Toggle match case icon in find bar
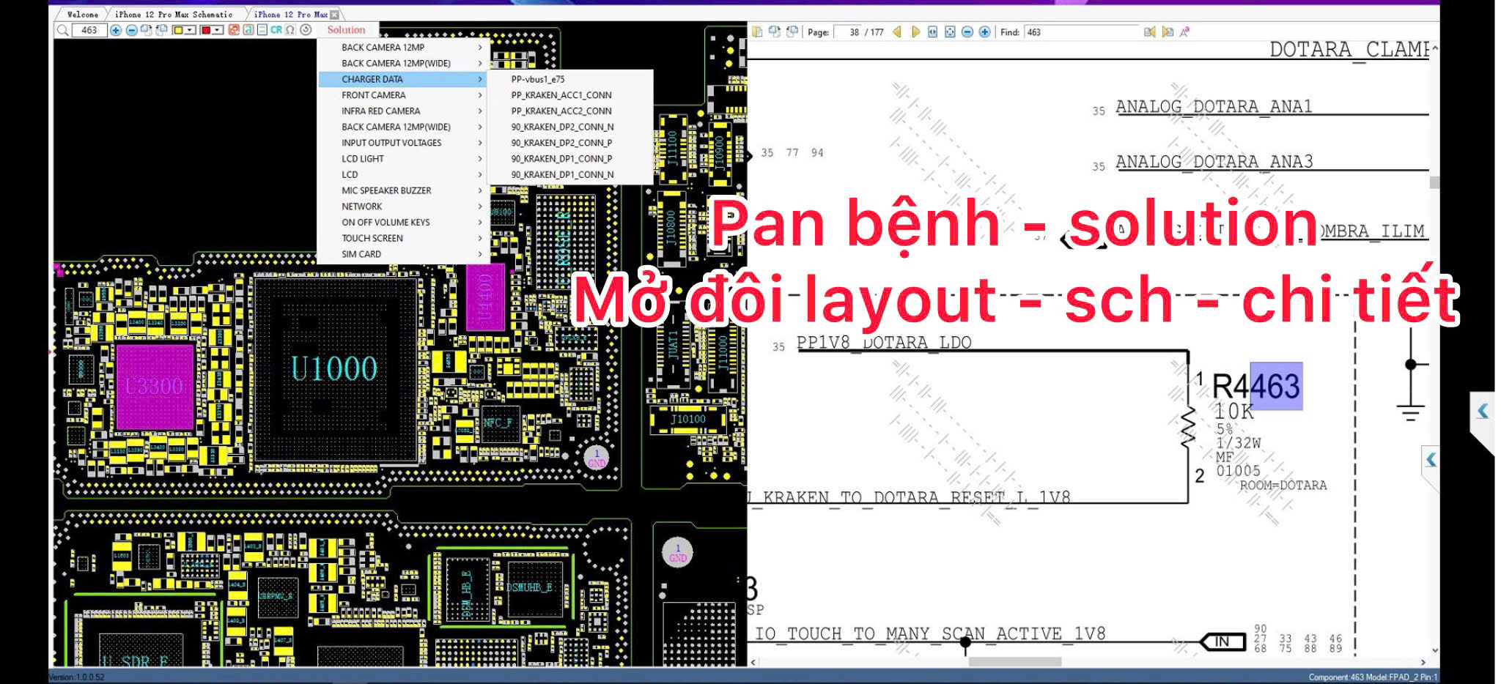Viewport: 1501px width, 684px height. click(1184, 31)
